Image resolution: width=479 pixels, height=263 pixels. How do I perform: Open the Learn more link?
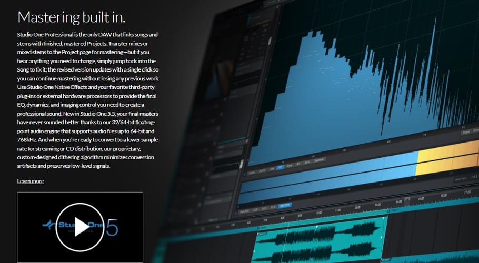pos(31,181)
